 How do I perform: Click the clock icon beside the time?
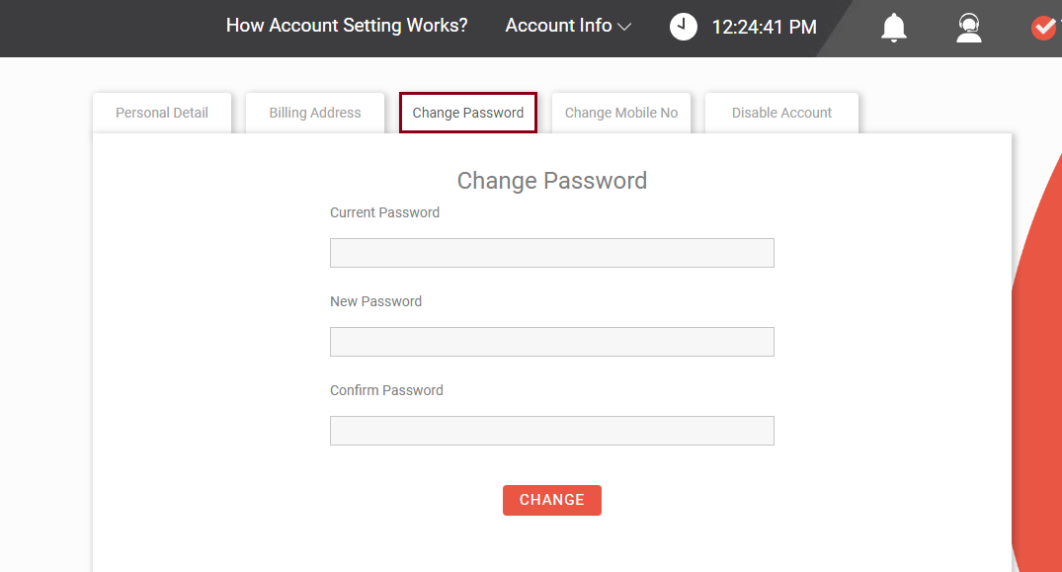pos(683,27)
